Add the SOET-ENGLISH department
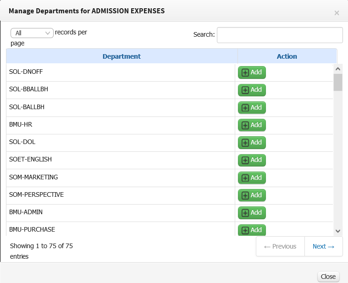Viewport: 348px width, 283px height. point(252,160)
